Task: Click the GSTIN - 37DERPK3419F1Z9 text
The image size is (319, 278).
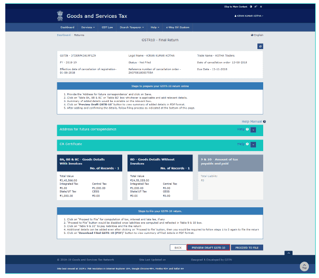Action: click(x=78, y=55)
